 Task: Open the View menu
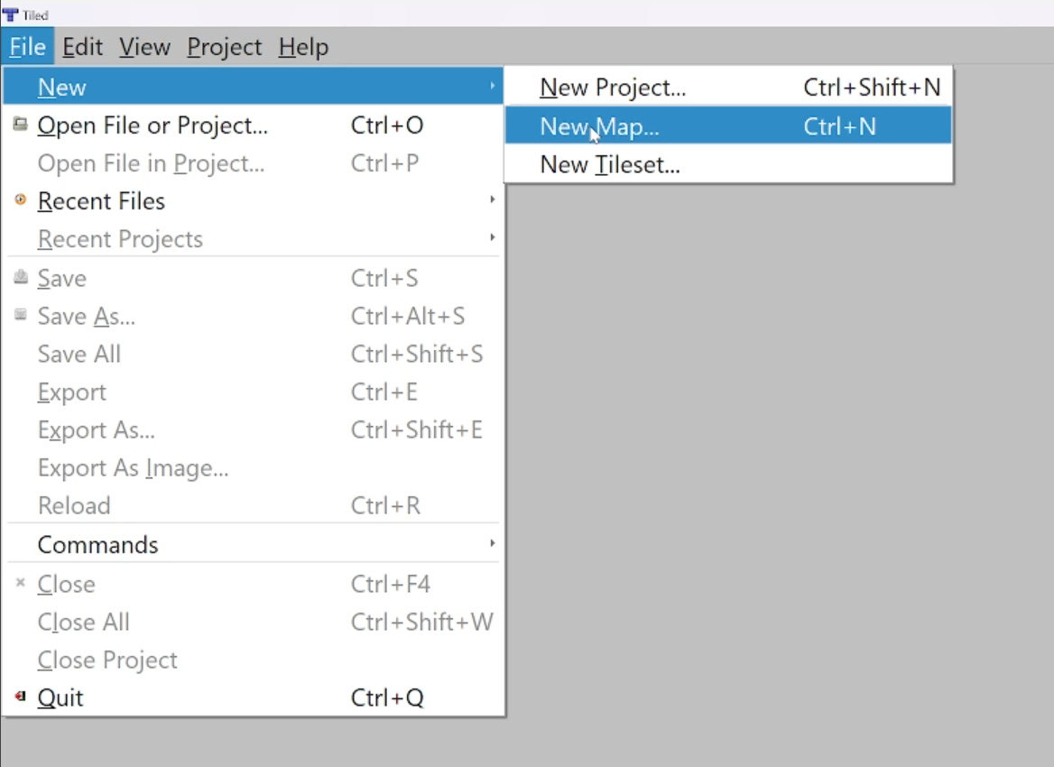144,47
